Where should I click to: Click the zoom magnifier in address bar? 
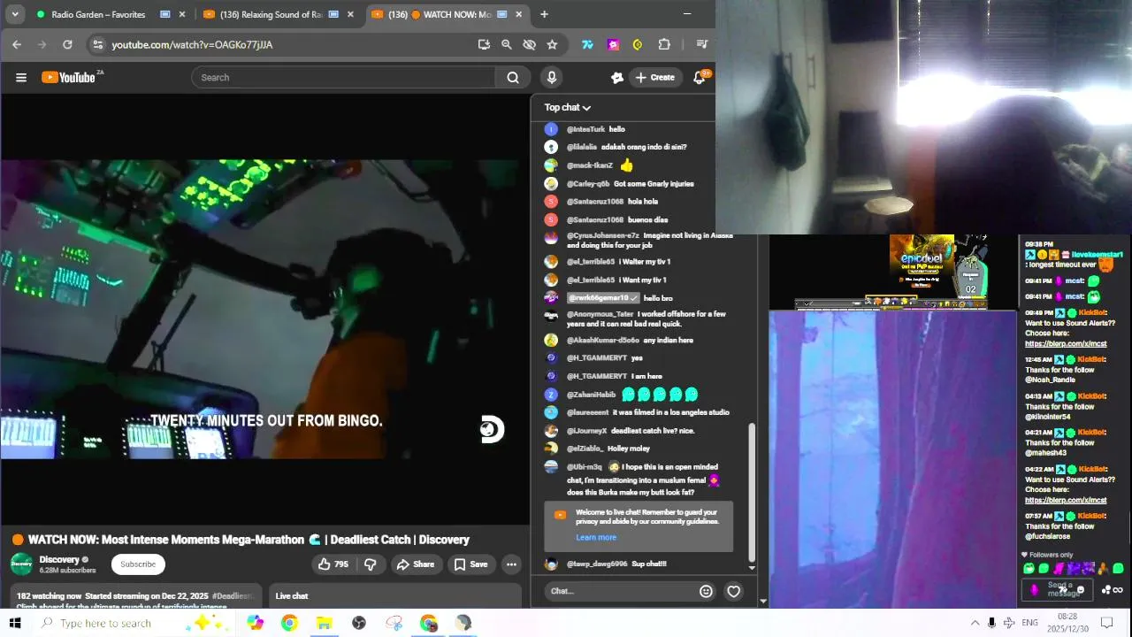(507, 44)
